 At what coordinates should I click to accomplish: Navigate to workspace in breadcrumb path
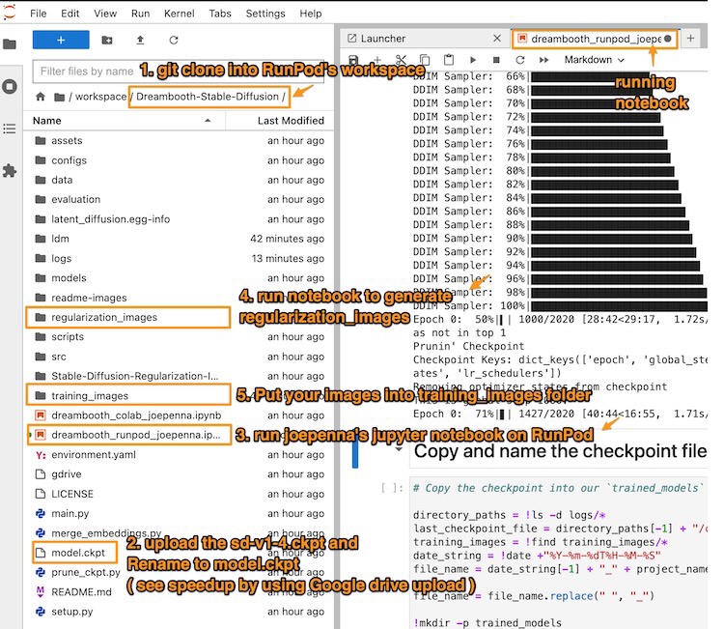tap(102, 97)
